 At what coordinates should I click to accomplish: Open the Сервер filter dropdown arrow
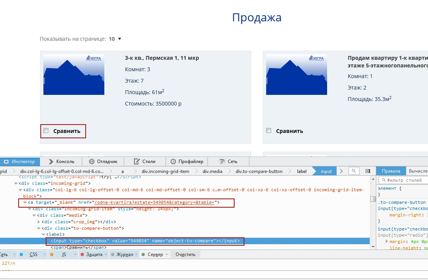point(166,254)
